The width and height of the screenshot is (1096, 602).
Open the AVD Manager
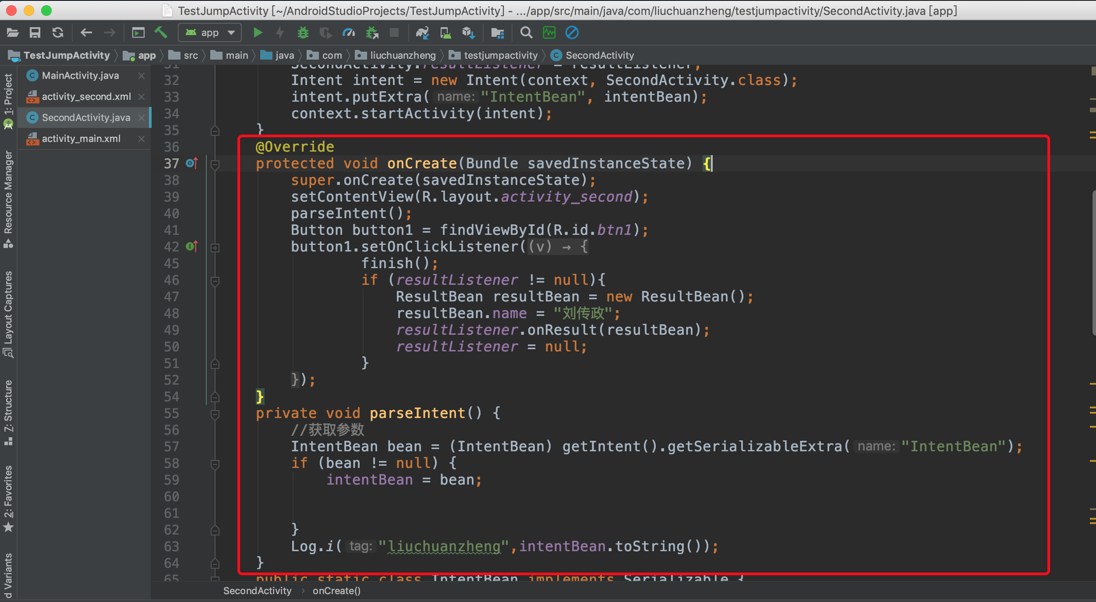click(445, 32)
